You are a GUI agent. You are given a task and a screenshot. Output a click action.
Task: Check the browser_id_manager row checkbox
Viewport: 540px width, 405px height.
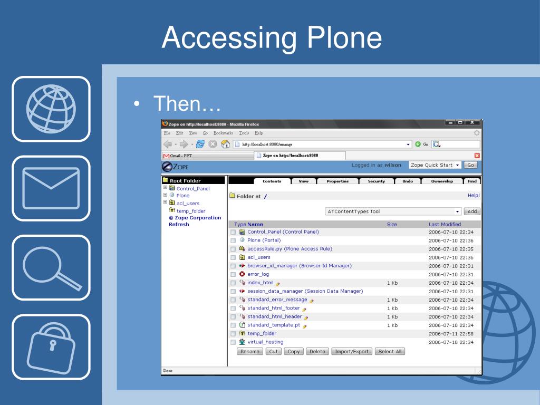pos(233,266)
